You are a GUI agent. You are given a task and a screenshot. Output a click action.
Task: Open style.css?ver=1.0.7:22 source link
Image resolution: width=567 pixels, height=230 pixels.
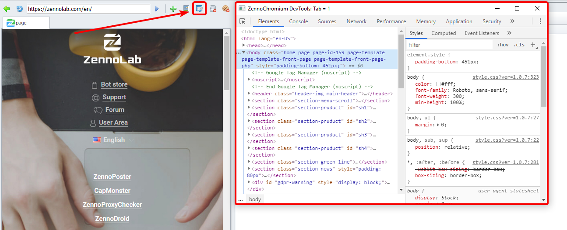click(x=507, y=140)
